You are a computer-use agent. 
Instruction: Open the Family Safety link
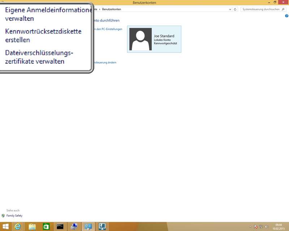tap(14, 215)
